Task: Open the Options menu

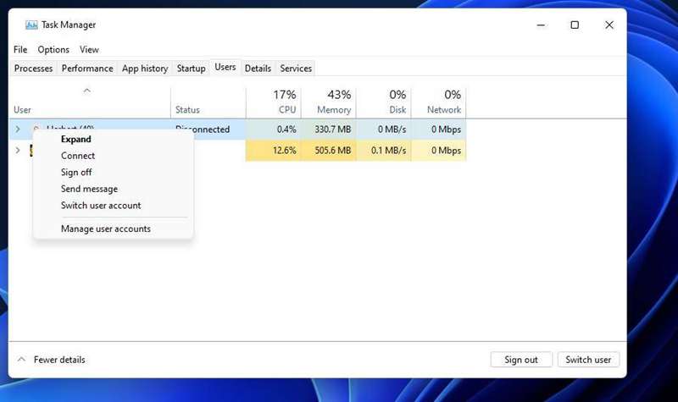Action: [53, 50]
